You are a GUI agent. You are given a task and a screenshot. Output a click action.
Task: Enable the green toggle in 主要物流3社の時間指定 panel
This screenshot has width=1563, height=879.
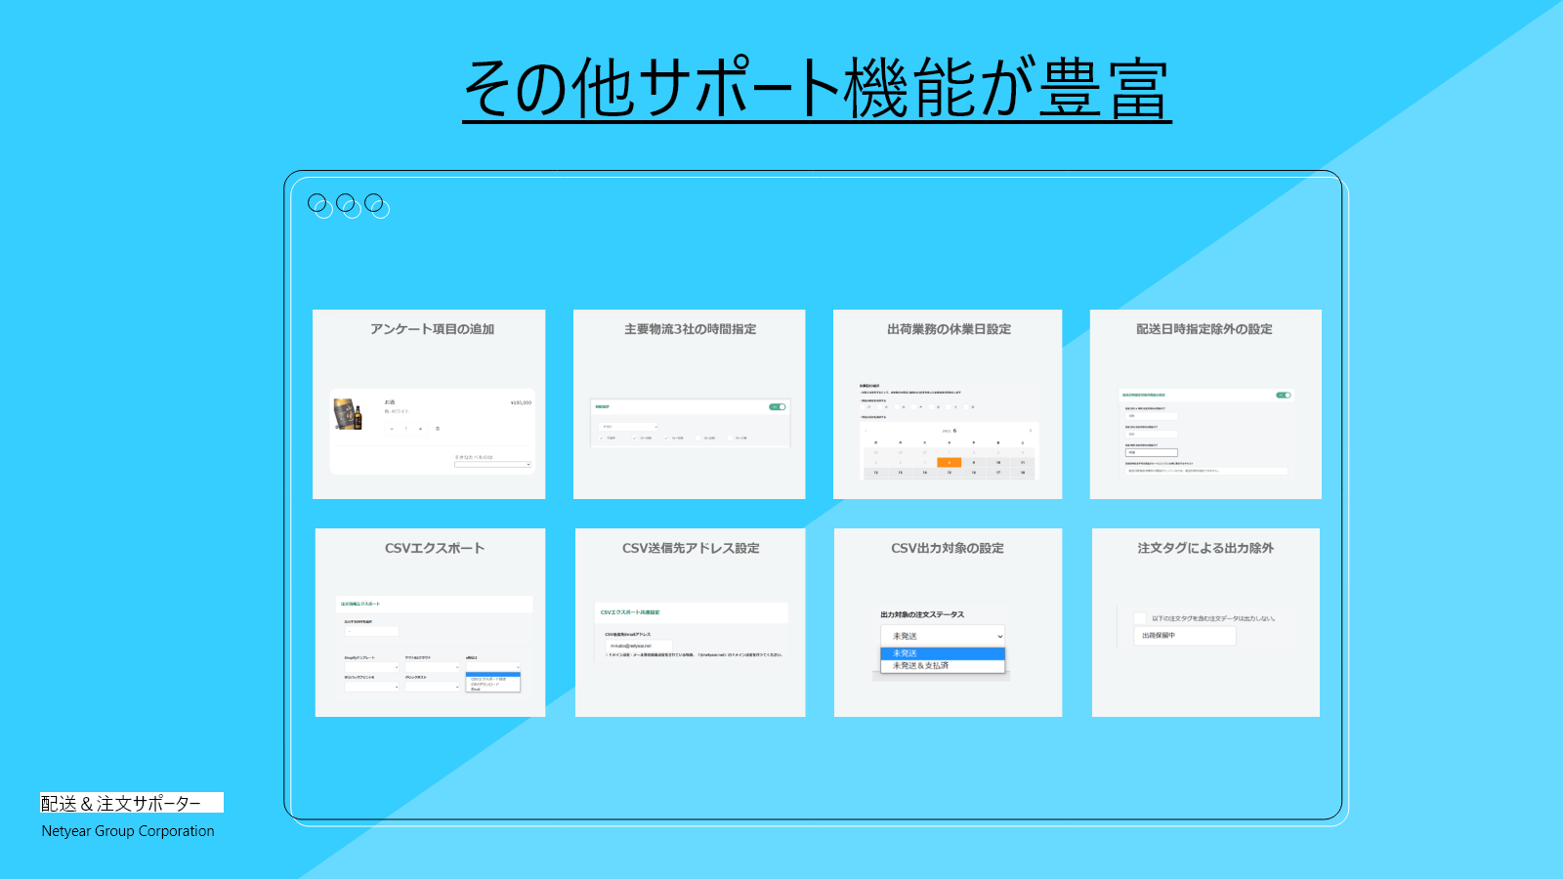pos(778,407)
